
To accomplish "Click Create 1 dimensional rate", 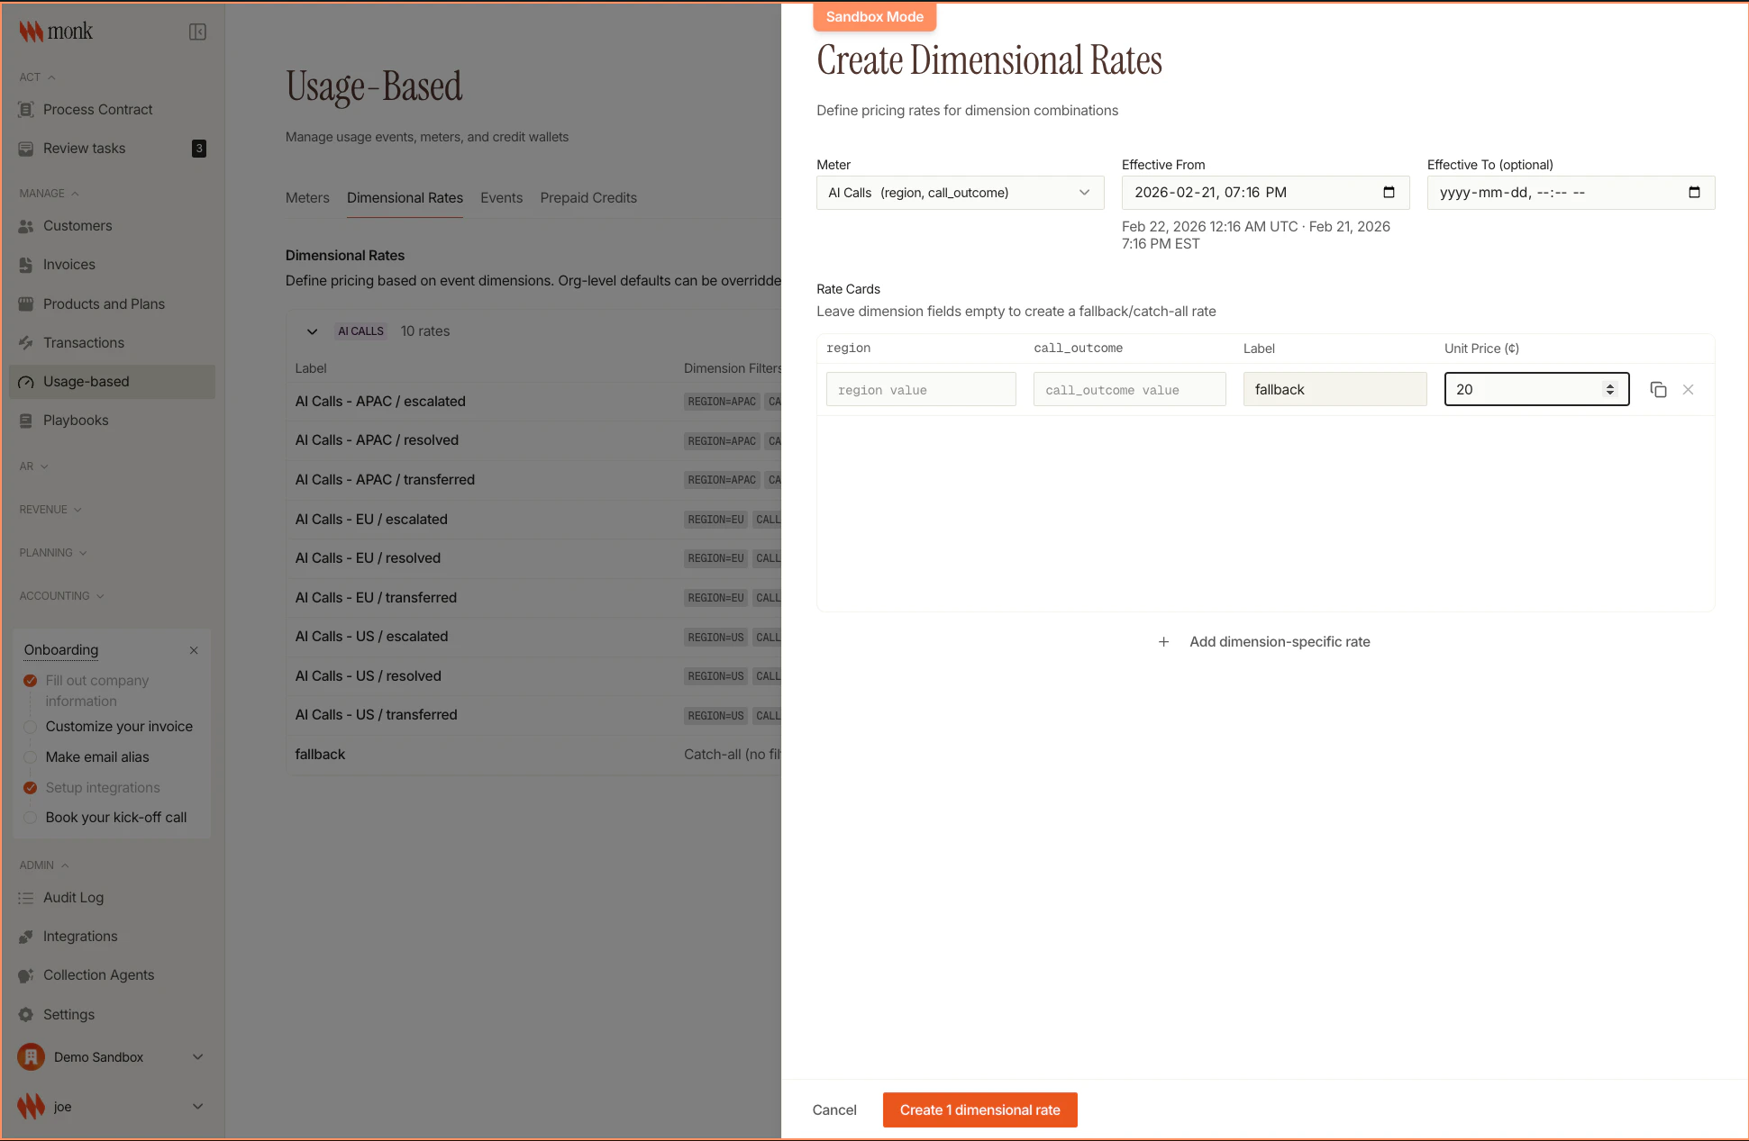I will click(979, 1109).
